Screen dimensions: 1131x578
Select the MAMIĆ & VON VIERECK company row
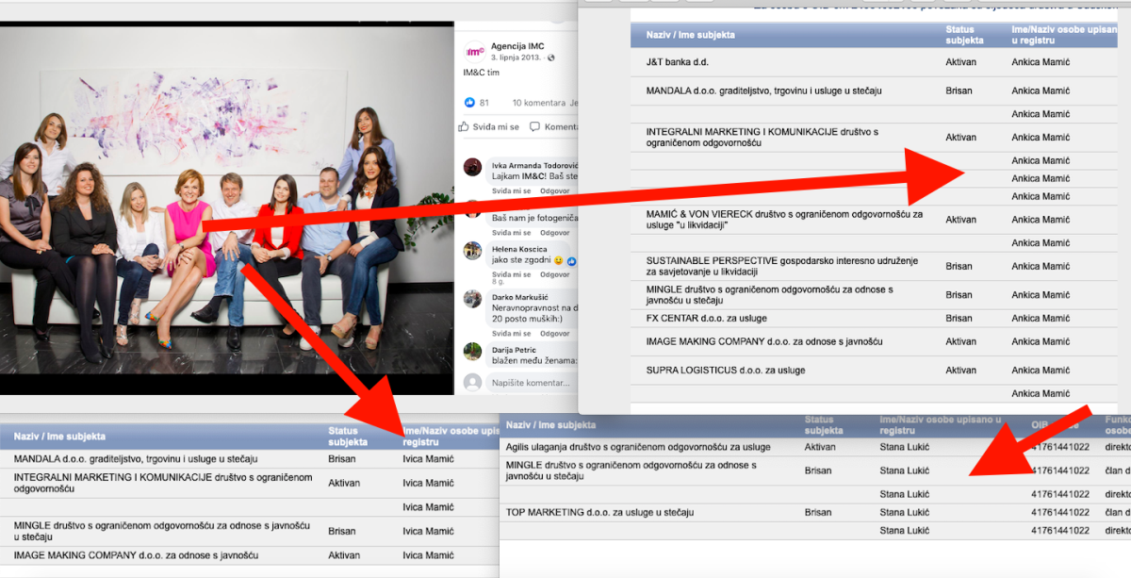click(x=784, y=219)
